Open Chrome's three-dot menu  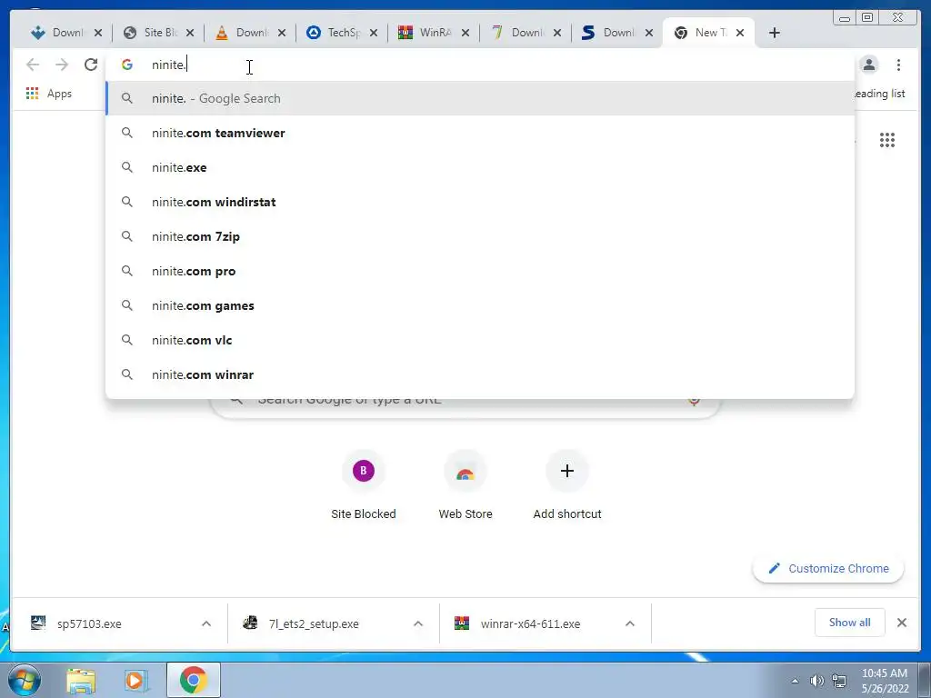coord(898,65)
